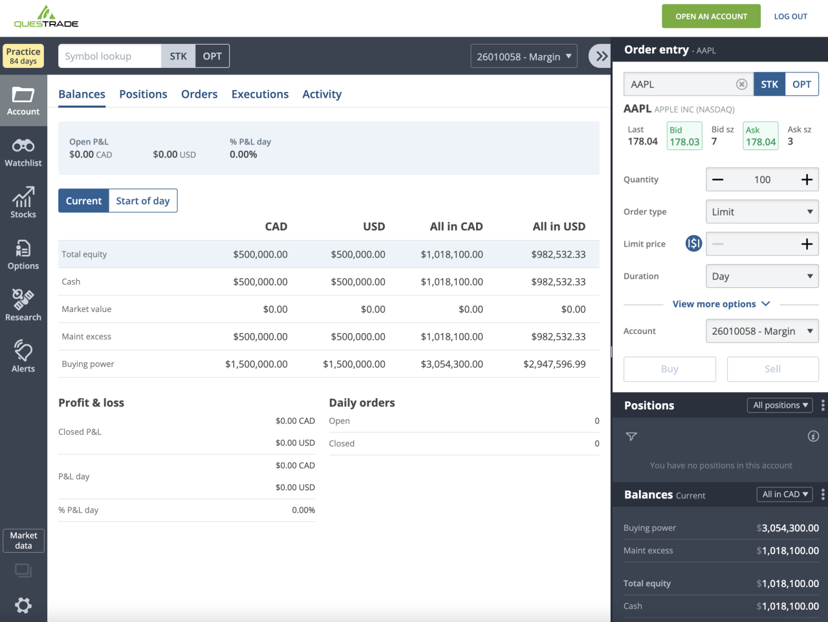Screen dimensions: 828x622
Task: Click the Total equity row label
Action: pos(84,254)
